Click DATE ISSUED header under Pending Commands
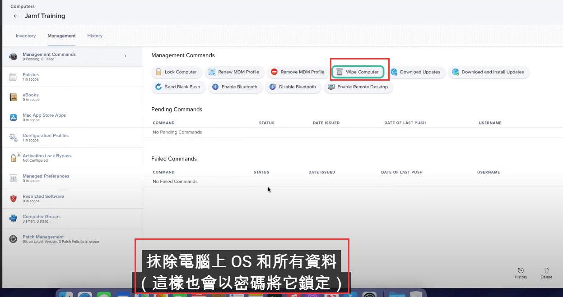The width and height of the screenshot is (563, 297). (x=326, y=123)
